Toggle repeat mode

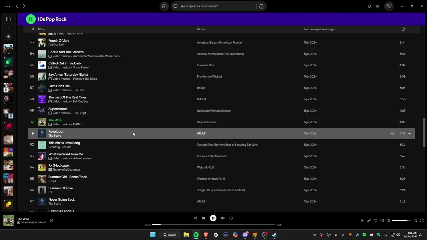(x=231, y=218)
